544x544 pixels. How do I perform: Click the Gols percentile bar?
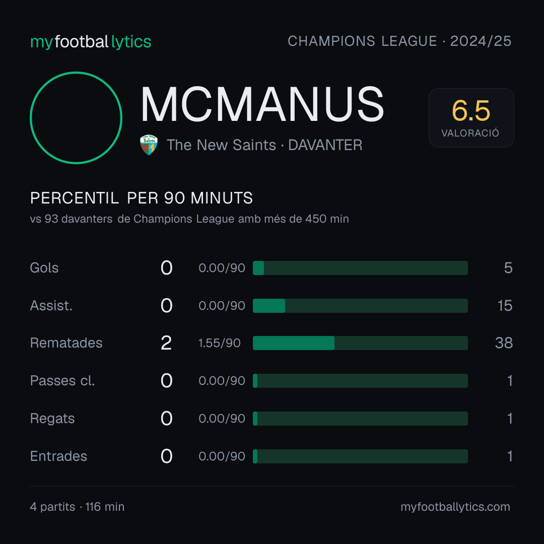(360, 268)
